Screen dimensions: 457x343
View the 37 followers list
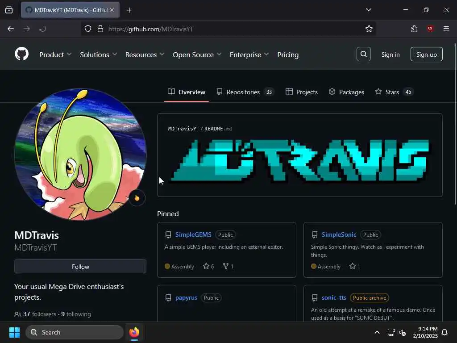click(x=40, y=314)
